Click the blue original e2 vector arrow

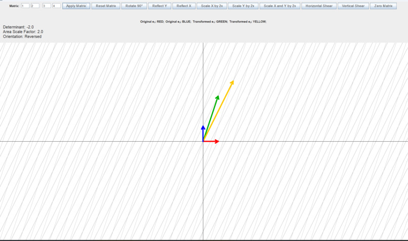pos(203,134)
